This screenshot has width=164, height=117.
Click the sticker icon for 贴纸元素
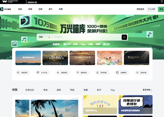coord(137,72)
